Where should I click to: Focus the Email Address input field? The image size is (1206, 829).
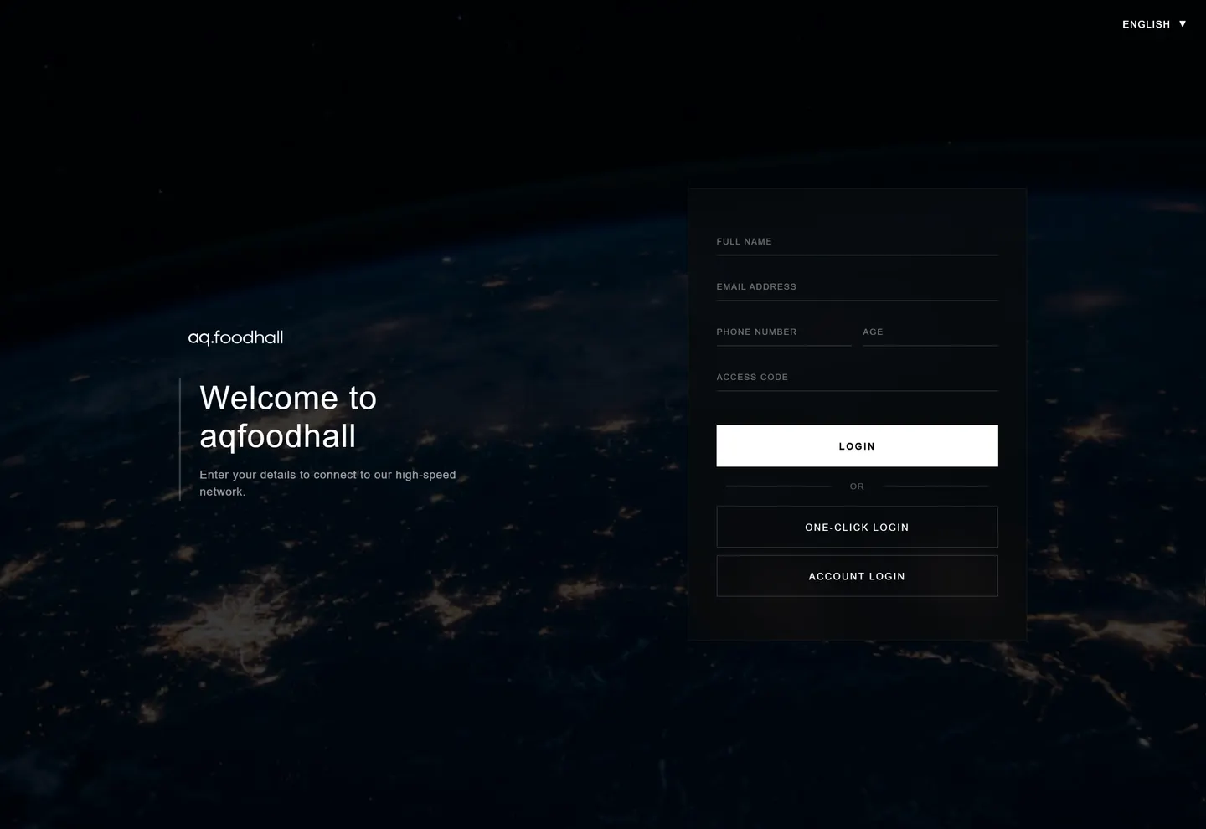(x=857, y=286)
